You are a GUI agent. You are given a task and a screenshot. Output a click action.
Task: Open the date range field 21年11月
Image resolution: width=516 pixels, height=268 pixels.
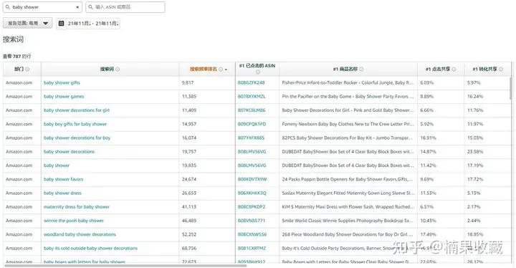(x=93, y=24)
